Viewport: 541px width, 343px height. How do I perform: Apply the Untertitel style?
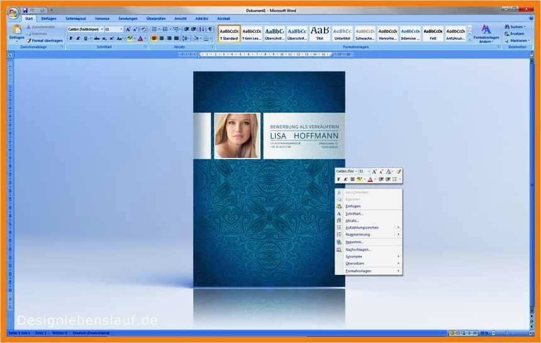[342, 34]
